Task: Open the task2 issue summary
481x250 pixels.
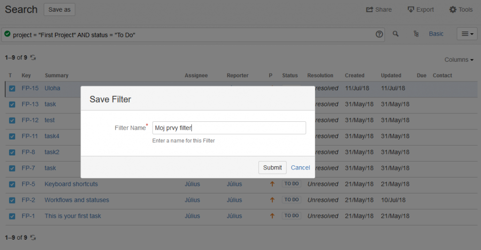Action: pyautogui.click(x=52, y=152)
